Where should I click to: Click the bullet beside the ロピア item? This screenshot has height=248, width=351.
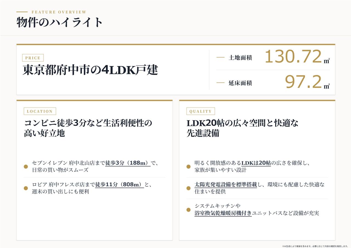[26, 188]
